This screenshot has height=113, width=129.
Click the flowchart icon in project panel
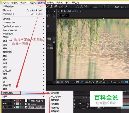[x=54, y=42]
